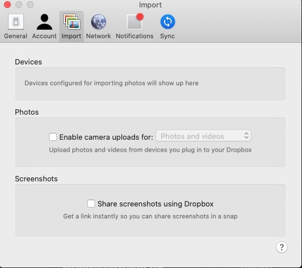Select the Import photos stack icon
The image size is (302, 268).
(x=71, y=22)
